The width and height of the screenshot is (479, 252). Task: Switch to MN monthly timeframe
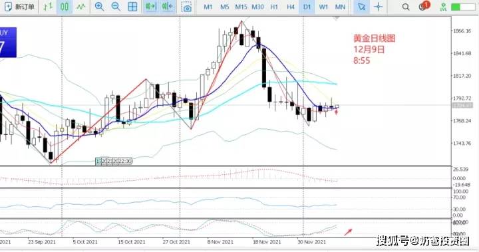pyautogui.click(x=340, y=7)
